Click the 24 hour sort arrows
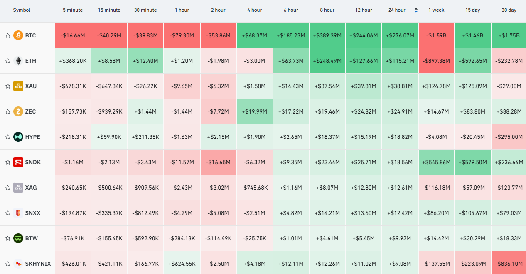Viewport: 526px width, 274px height. (x=416, y=10)
